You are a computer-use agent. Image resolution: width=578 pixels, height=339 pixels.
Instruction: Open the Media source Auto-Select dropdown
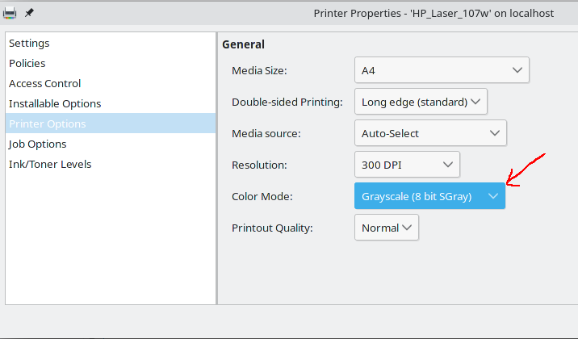click(429, 133)
